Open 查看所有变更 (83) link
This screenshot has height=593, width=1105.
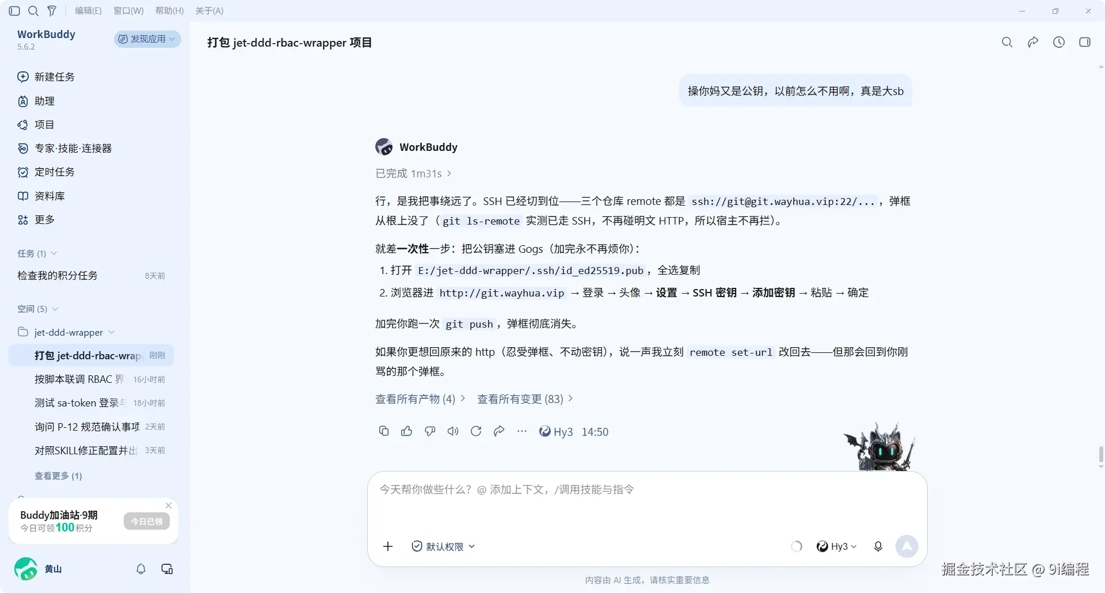coord(525,399)
